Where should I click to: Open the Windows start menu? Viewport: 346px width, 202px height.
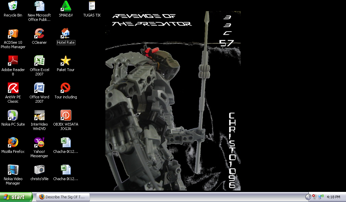click(x=16, y=197)
